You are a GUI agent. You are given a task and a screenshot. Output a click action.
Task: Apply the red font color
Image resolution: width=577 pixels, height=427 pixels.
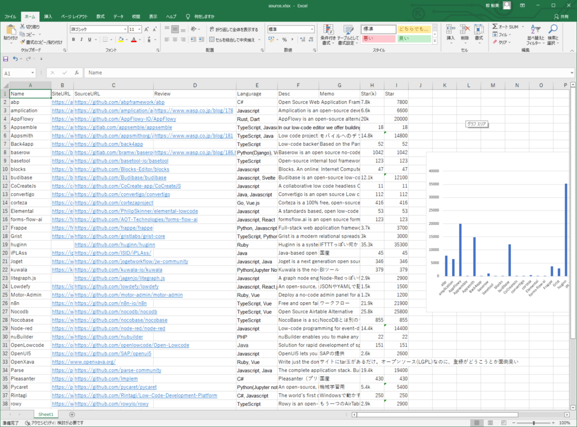tap(134, 40)
